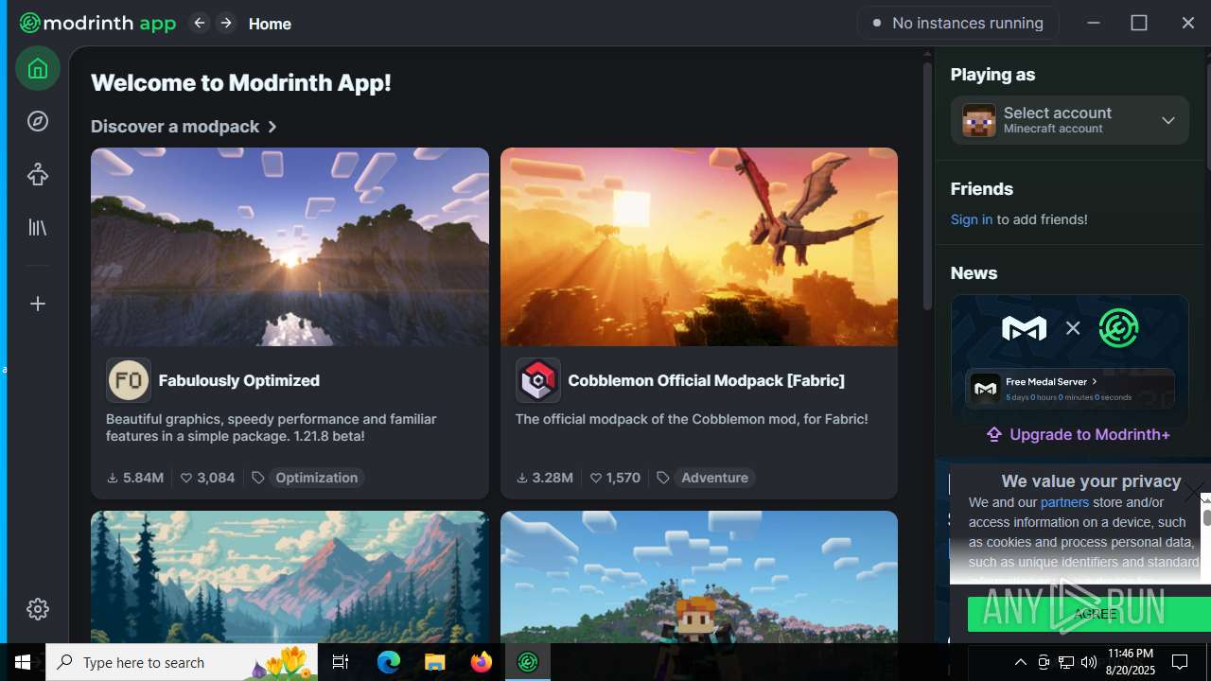The height and width of the screenshot is (681, 1211).
Task: Click Sign in to add friends
Action: (971, 219)
